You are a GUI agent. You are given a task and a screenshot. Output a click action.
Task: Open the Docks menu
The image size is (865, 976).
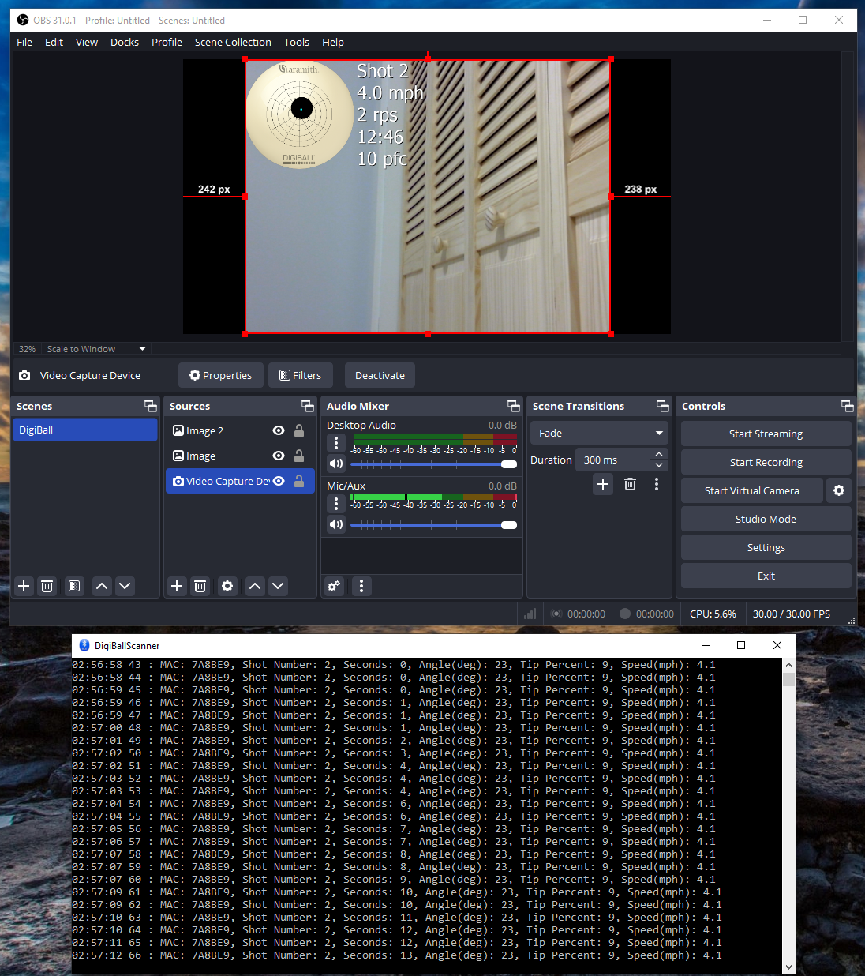pos(124,43)
